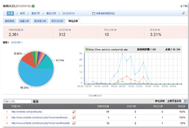Viewport: 189px width, 128px height.
Task: Select the 最近7天 date range
Action: pos(36,13)
